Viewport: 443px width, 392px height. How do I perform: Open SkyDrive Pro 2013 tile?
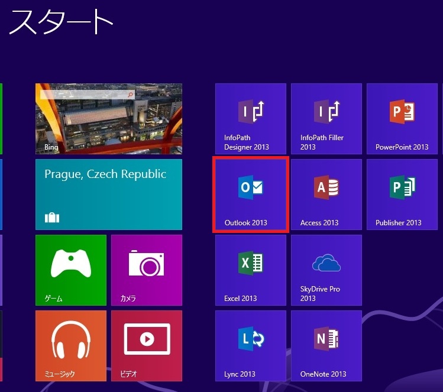pyautogui.click(x=326, y=270)
